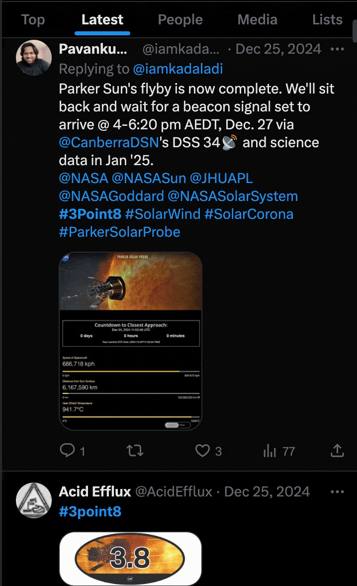This screenshot has height=586, width=357.
Task: Switch to the Top tab
Action: pyautogui.click(x=33, y=20)
